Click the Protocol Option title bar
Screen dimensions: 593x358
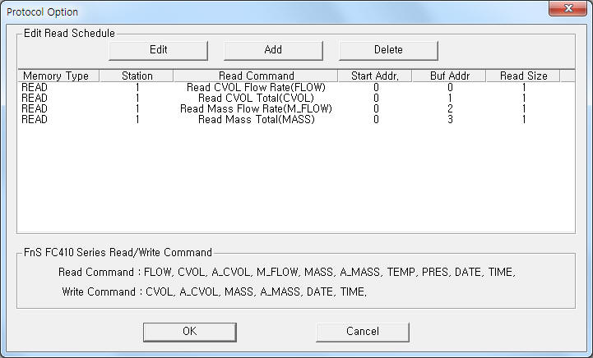coord(247,11)
